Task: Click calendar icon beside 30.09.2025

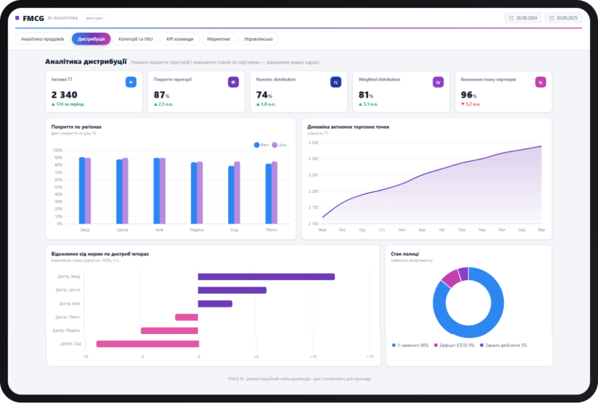Action: [x=551, y=18]
